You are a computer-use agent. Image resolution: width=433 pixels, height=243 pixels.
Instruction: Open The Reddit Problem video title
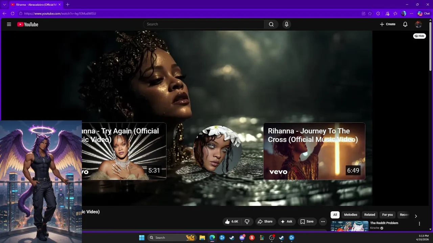coord(384,223)
